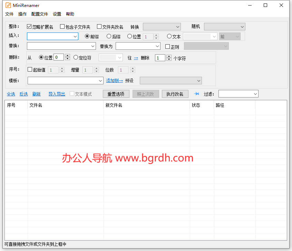Enable the 包含子文件夹 checkbox
The width and height of the screenshot is (292, 251).
point(62,27)
